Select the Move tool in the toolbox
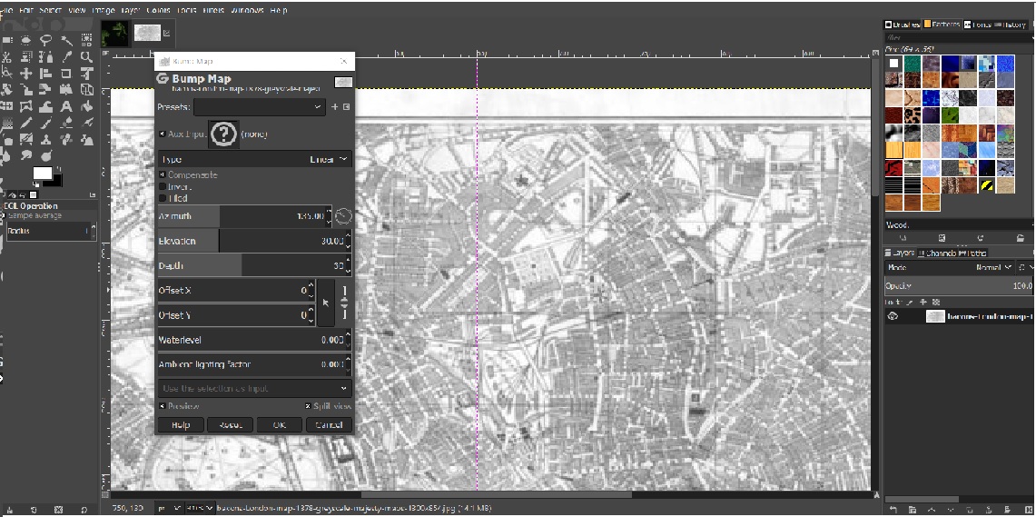The width and height of the screenshot is (1036, 517). coord(26,74)
